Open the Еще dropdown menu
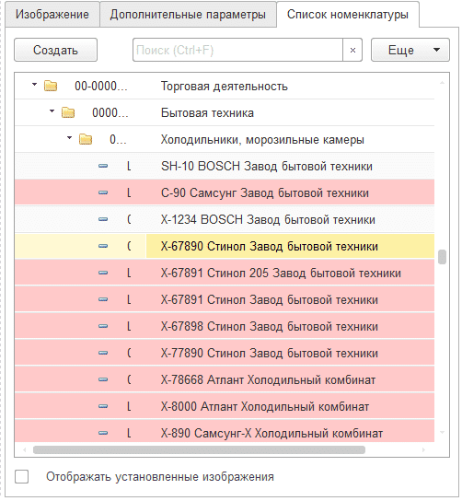This screenshot has width=462, height=501. (410, 50)
